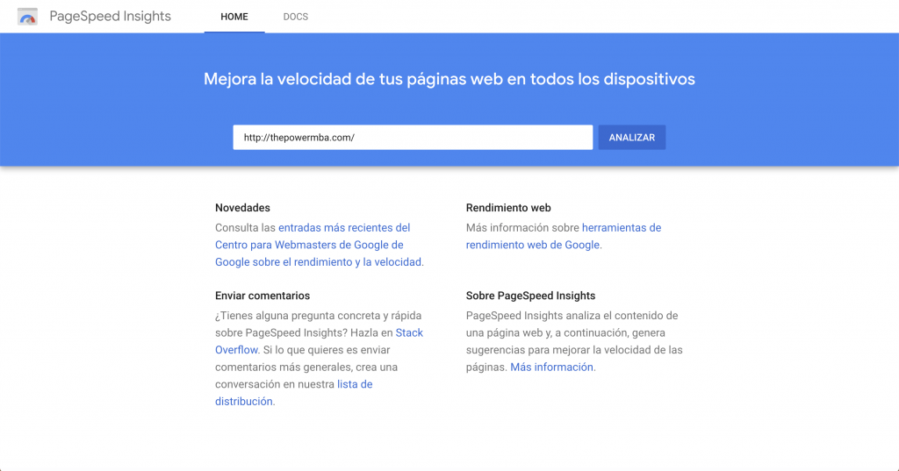Click the 'Más información' link
The width and height of the screenshot is (899, 471).
551,367
